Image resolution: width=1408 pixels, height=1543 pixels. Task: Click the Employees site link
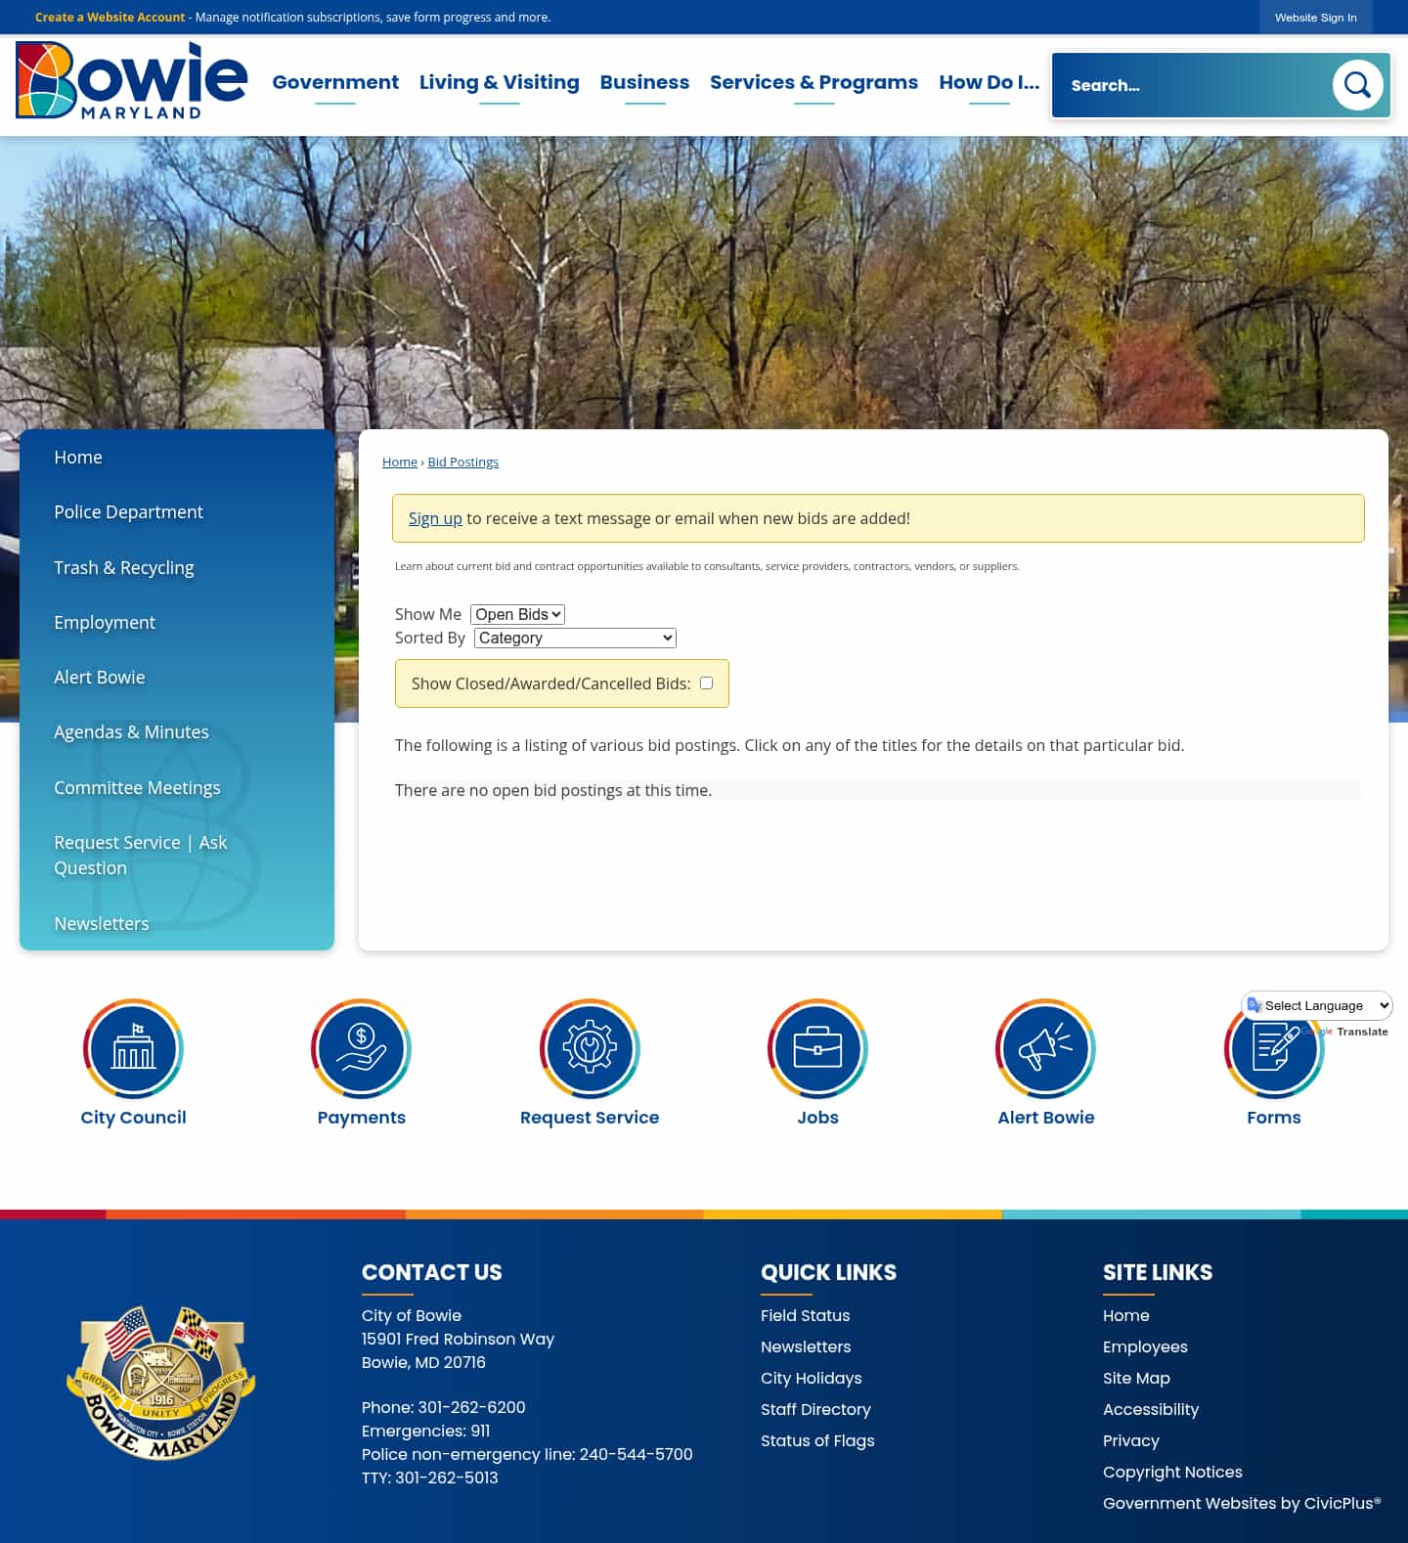[1145, 1346]
